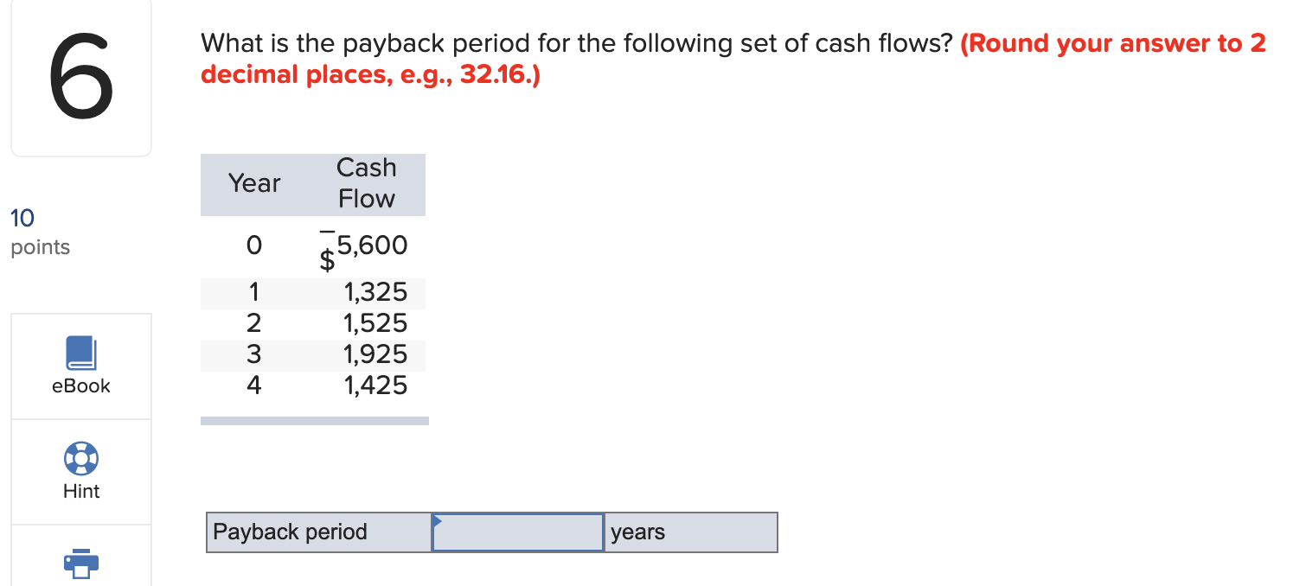Viewport: 1306px width, 586px height.
Task: Click the printer icon at bottom left
Action: (x=80, y=564)
